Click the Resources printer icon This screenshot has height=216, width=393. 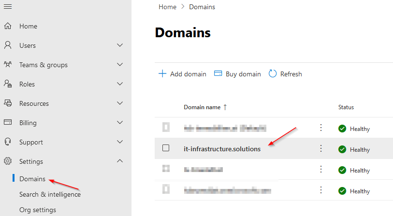pos(8,103)
